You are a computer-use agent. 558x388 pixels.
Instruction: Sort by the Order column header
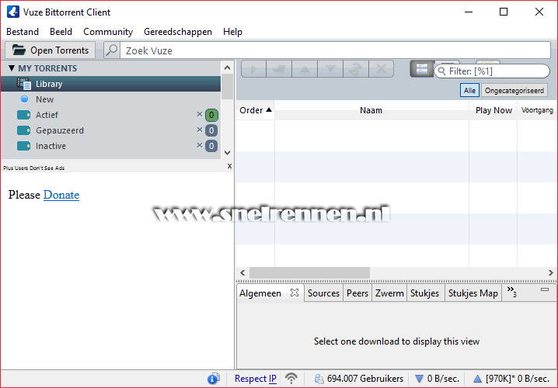255,110
